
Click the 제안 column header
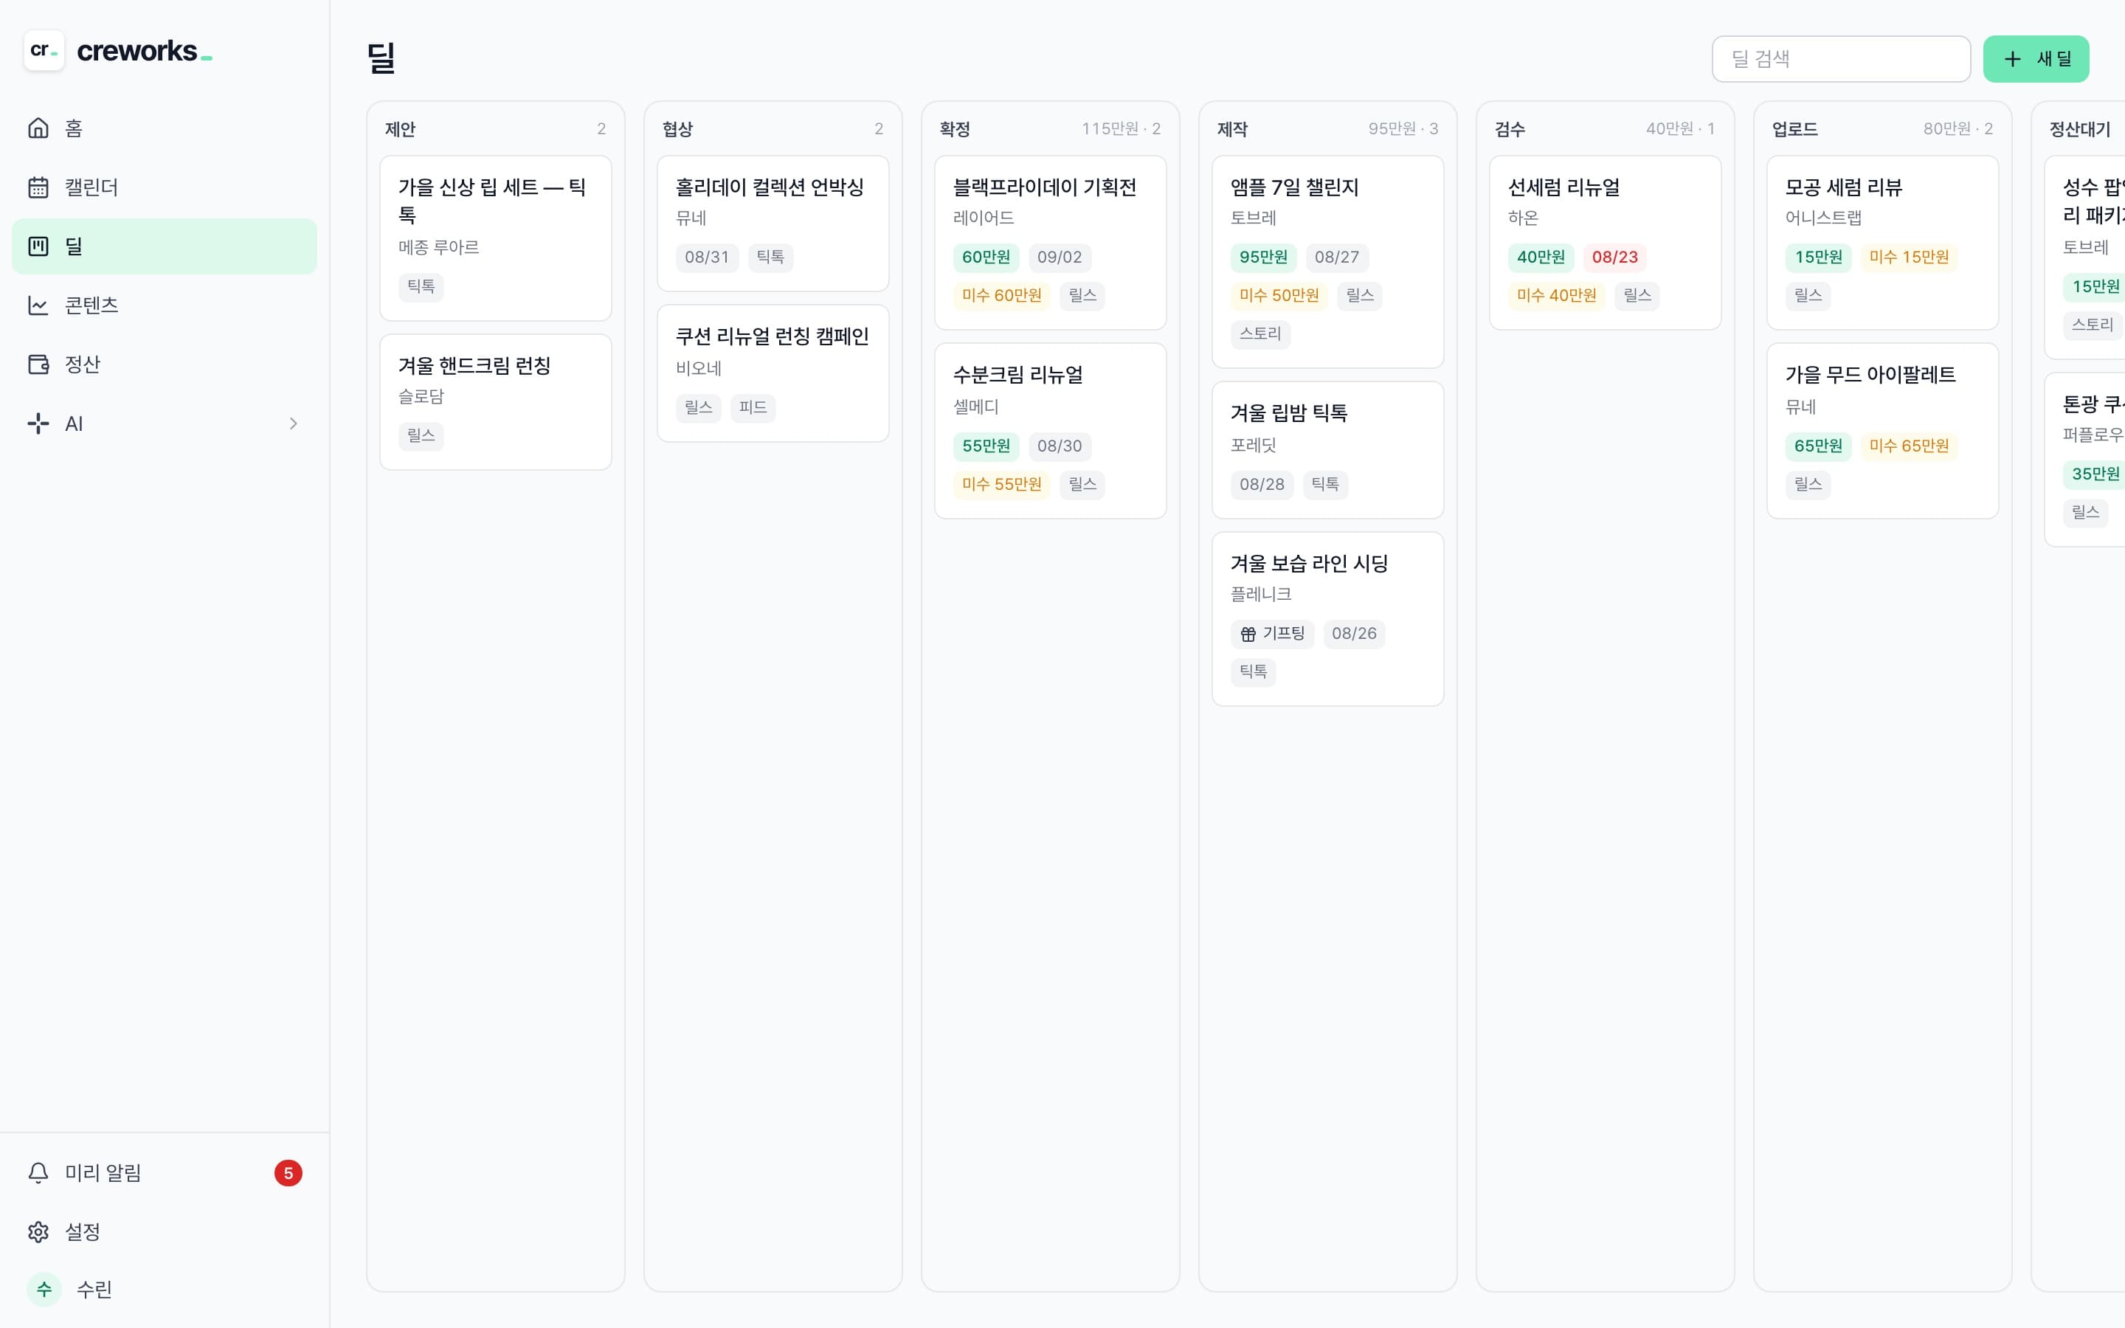click(x=401, y=129)
